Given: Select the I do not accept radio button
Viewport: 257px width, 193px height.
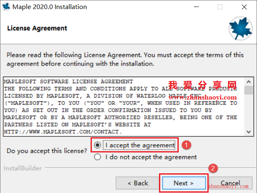Looking at the screenshot, I should pos(98,157).
